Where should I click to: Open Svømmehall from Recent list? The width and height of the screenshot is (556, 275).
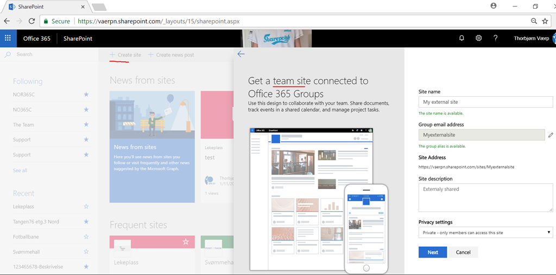click(26, 252)
